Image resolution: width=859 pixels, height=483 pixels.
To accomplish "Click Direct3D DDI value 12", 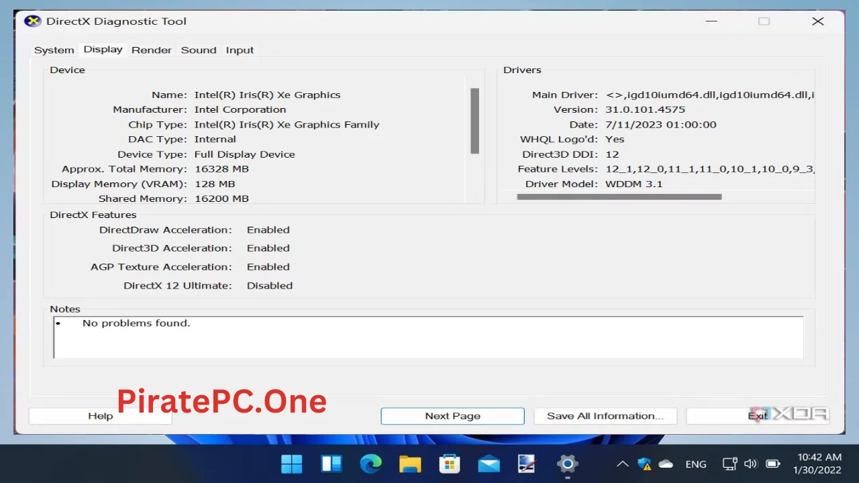I will click(612, 154).
